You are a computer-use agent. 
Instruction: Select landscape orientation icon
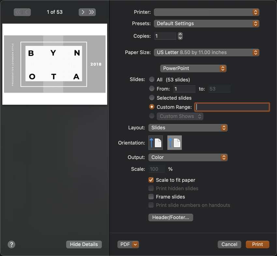174,143
